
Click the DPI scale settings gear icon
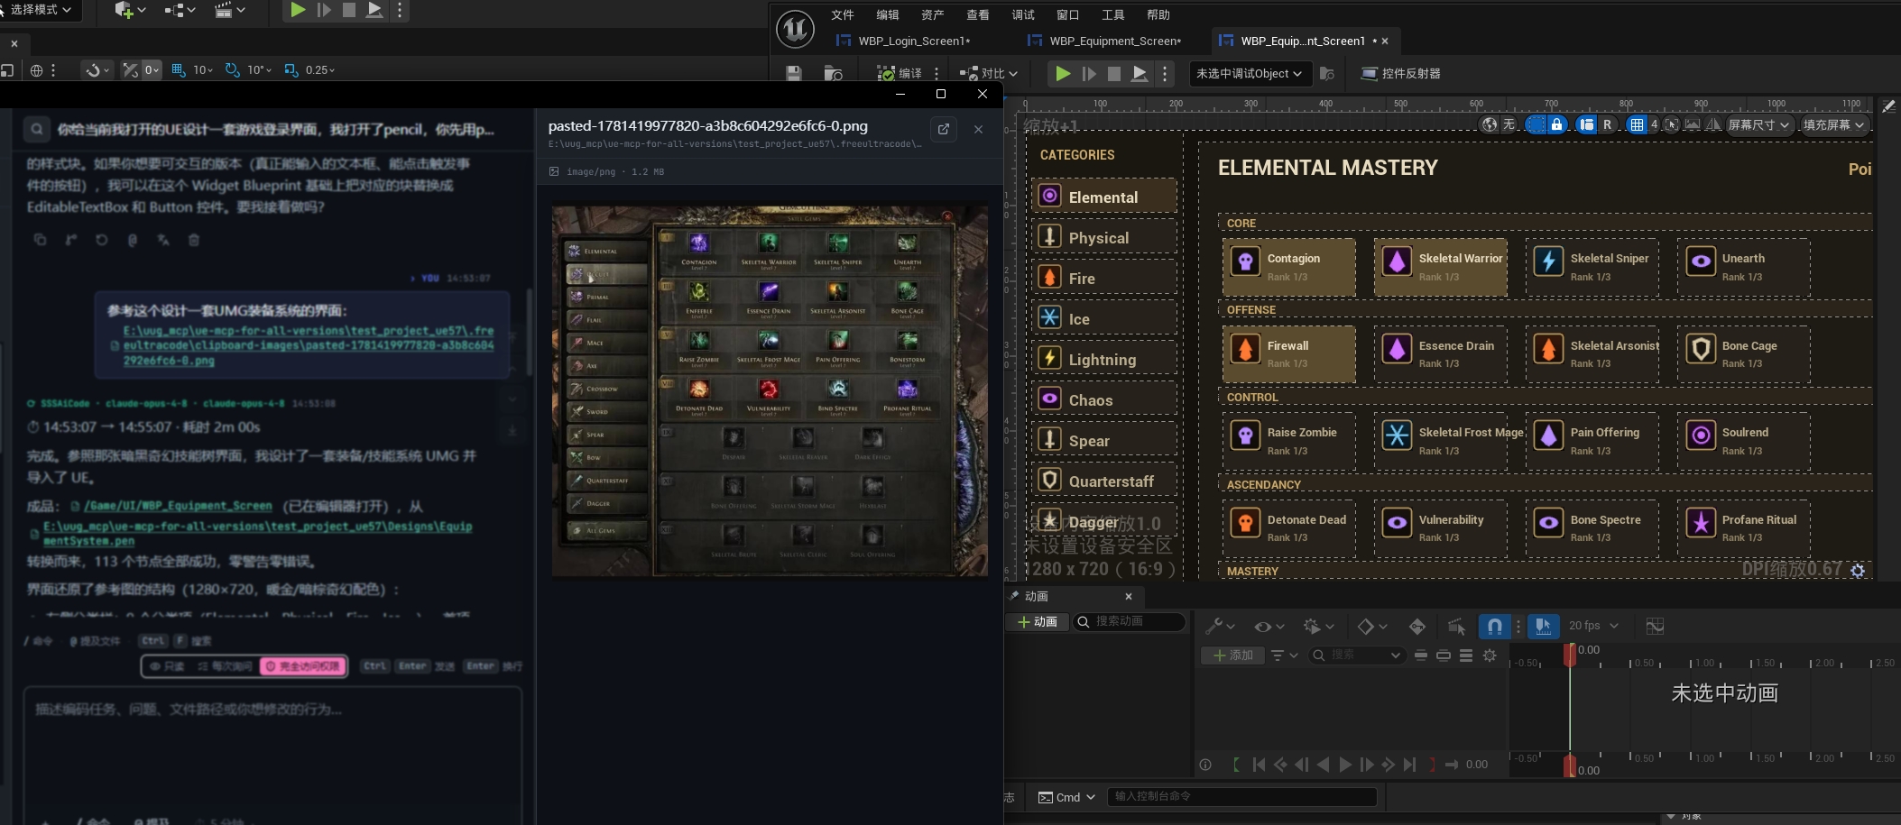[1858, 570]
